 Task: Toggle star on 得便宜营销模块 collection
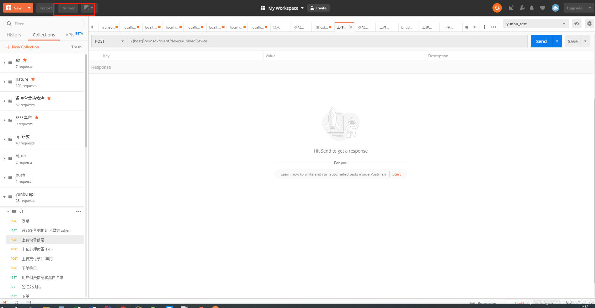(49, 98)
